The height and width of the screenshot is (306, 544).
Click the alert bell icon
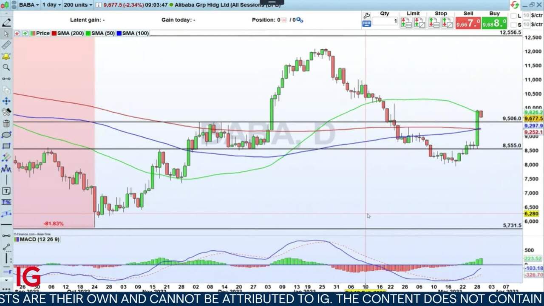tap(6, 56)
